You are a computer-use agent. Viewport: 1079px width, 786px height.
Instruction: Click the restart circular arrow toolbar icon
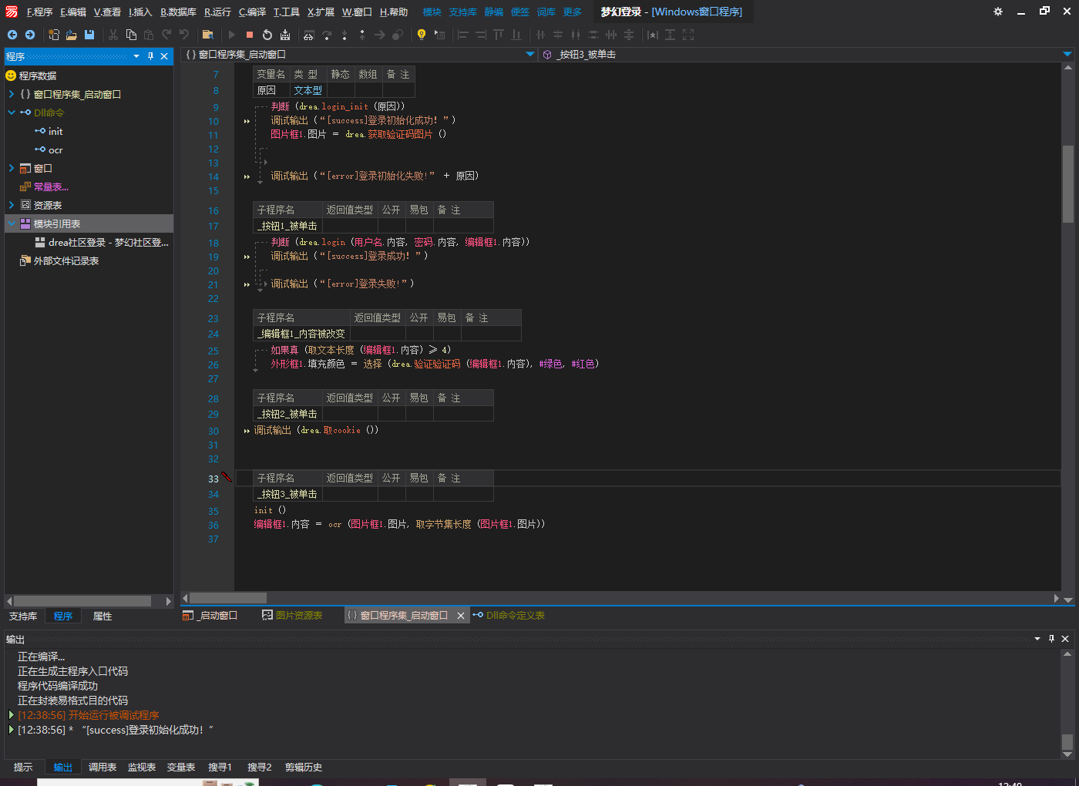tap(267, 35)
